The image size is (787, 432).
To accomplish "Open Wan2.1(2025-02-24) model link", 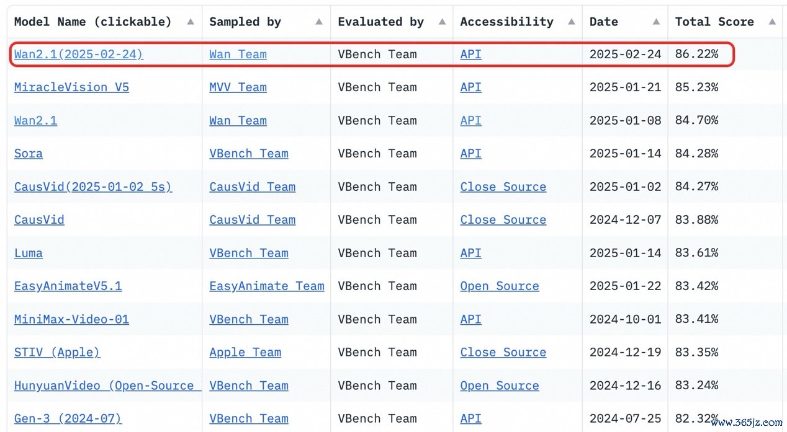I will coord(79,54).
